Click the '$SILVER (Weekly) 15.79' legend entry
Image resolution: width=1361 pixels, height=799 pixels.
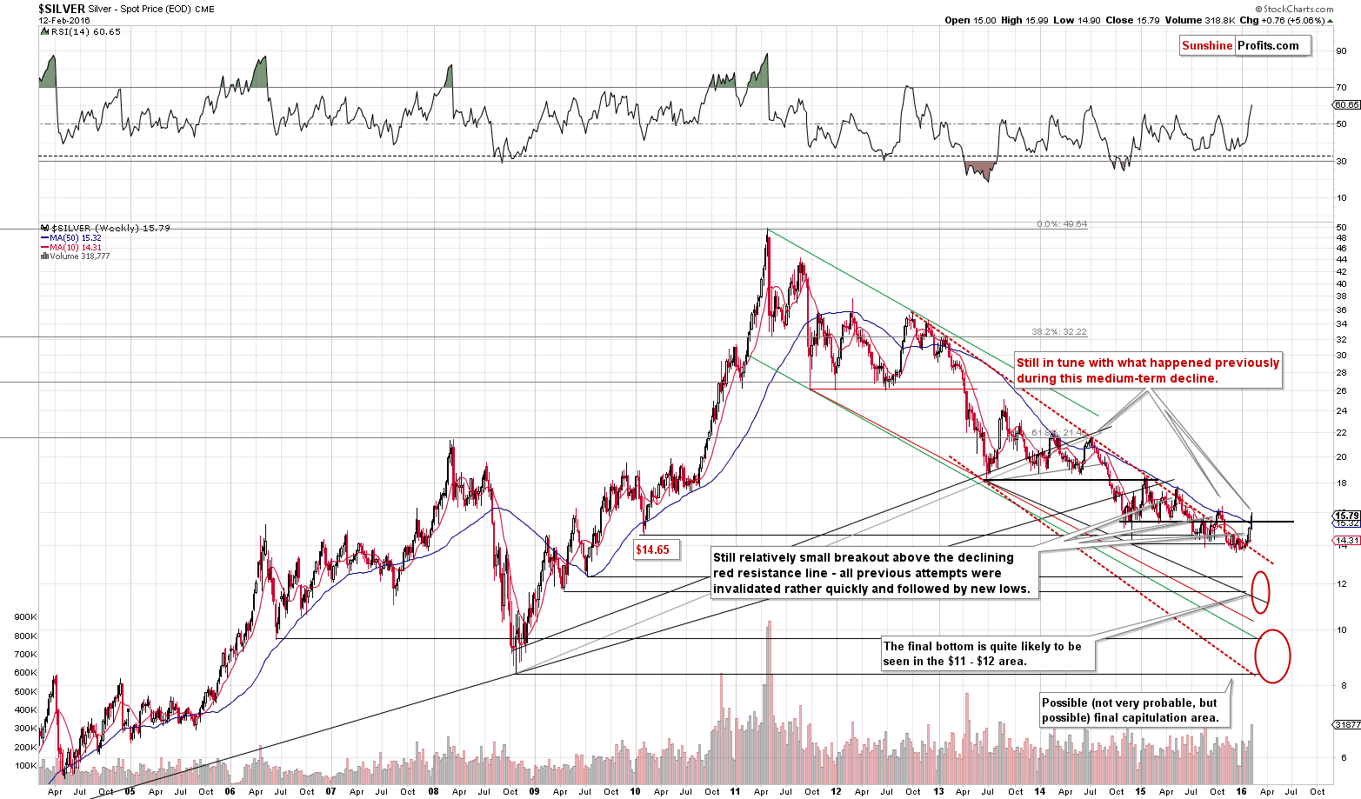tap(104, 228)
